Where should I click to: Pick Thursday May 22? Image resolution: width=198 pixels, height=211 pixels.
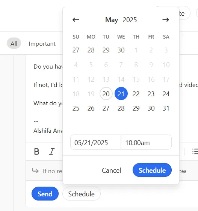pos(136,94)
